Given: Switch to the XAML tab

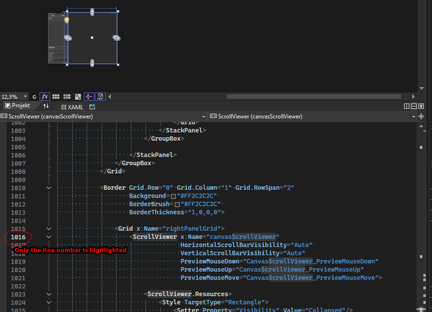Looking at the screenshot, I should (72, 107).
